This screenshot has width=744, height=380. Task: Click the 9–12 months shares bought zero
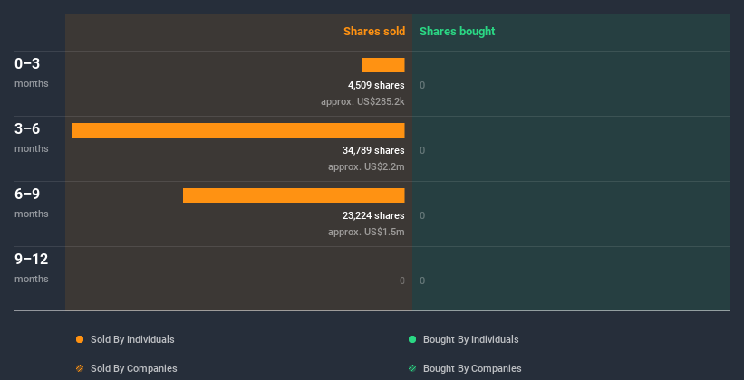[422, 280]
